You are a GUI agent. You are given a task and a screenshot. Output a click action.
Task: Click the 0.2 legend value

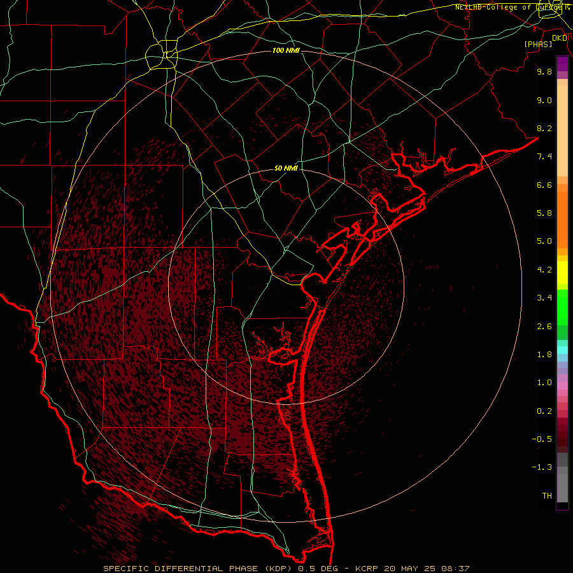point(544,411)
